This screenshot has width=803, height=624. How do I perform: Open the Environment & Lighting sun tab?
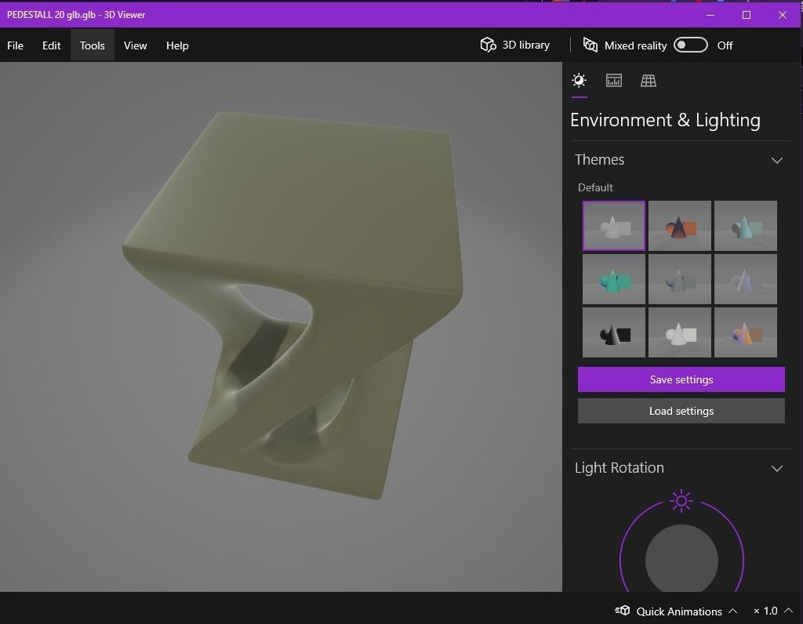580,81
